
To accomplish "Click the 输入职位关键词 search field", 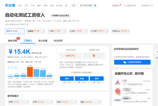I will [86, 6].
